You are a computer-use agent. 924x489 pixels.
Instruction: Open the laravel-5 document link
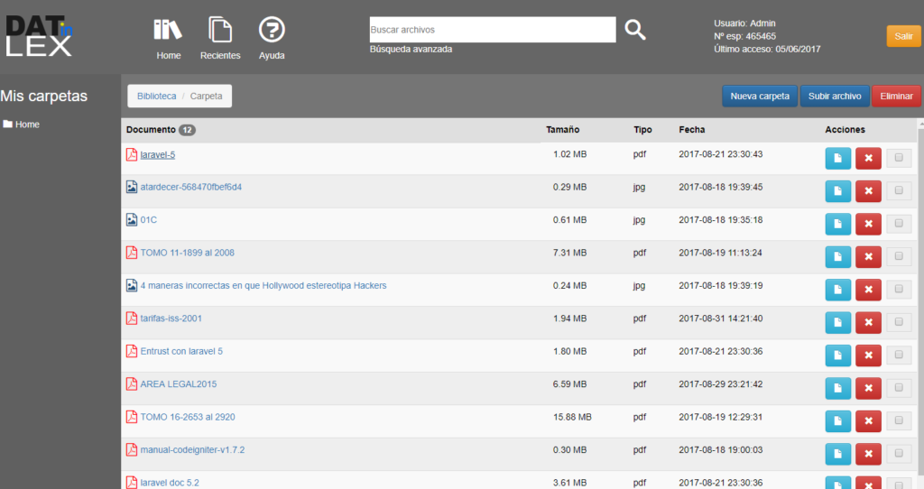(x=158, y=154)
